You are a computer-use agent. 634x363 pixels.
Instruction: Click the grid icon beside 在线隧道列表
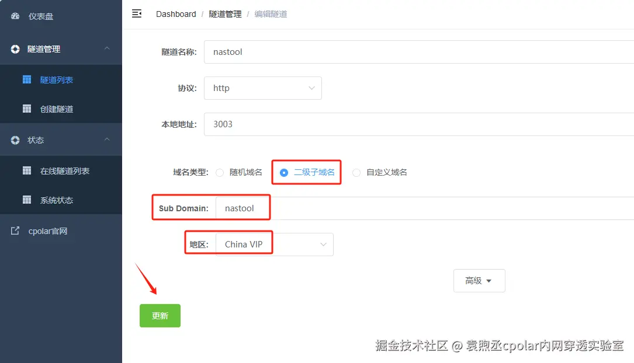(27, 170)
